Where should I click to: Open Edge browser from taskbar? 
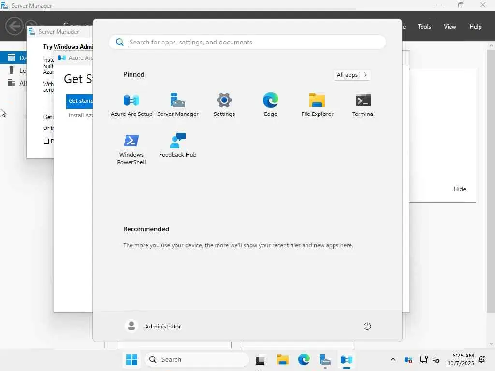pyautogui.click(x=304, y=359)
